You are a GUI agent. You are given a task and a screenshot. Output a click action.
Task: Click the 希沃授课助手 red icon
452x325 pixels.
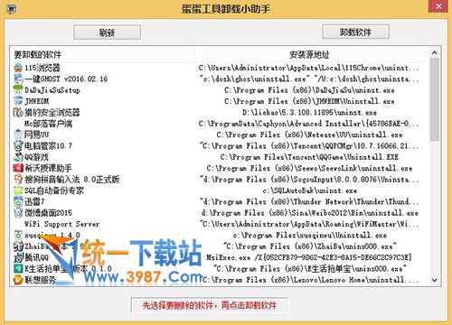[x=18, y=168]
